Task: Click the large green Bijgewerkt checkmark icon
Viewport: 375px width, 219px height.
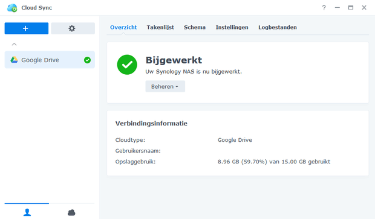Action: (127, 65)
